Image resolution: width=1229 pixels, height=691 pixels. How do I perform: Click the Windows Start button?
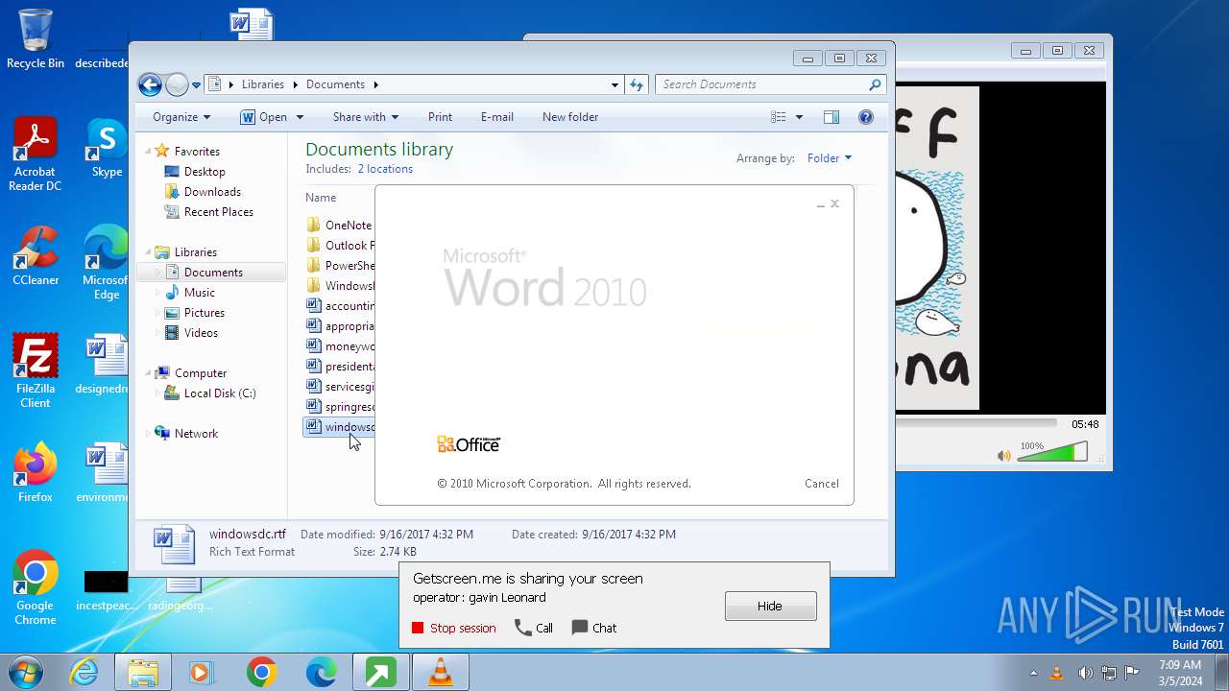24,672
